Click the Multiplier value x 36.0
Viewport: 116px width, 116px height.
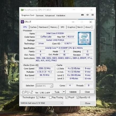(x=45, y=72)
